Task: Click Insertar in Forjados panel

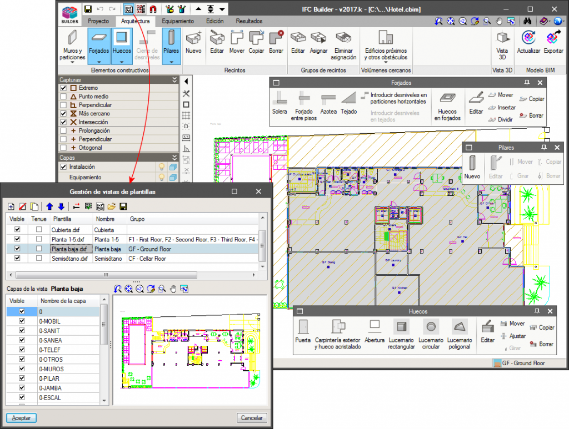Action: [502, 108]
